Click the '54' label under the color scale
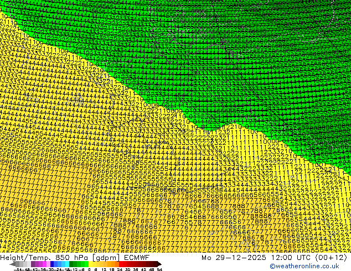The image size is (351, 271). tap(159, 269)
